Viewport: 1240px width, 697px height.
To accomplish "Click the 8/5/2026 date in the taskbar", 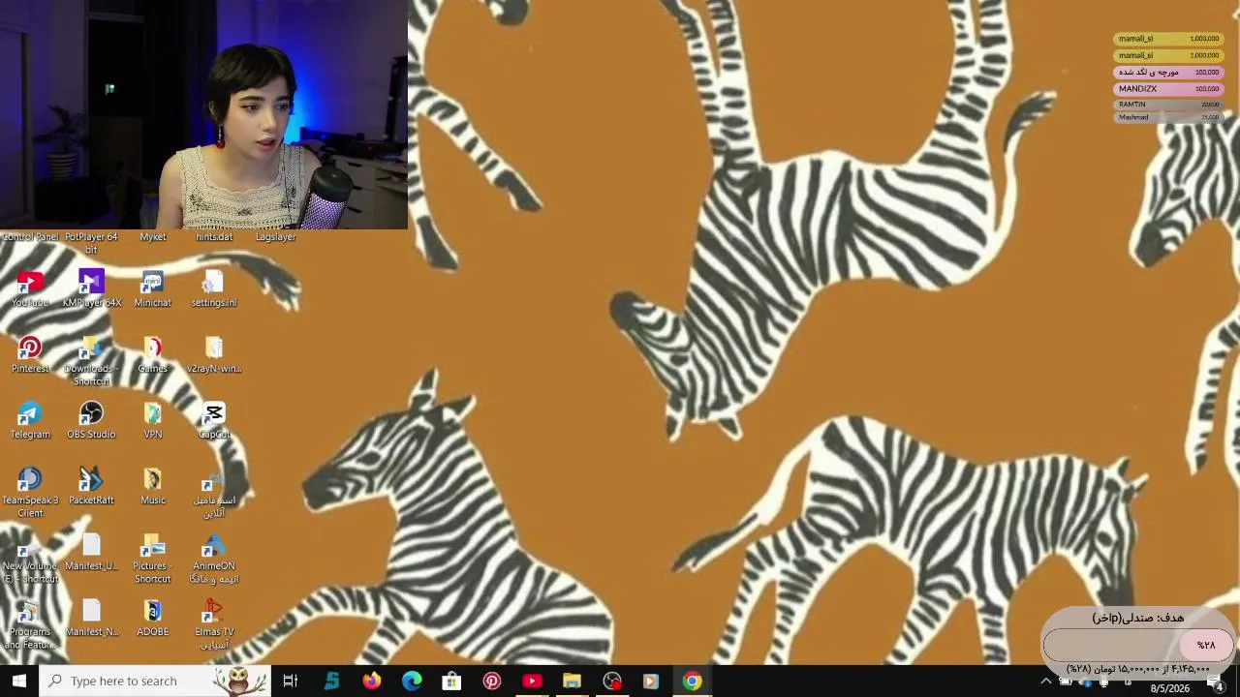I will point(1169,688).
